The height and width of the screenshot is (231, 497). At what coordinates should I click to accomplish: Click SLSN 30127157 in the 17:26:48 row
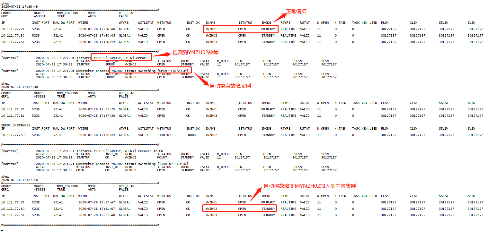(475, 29)
